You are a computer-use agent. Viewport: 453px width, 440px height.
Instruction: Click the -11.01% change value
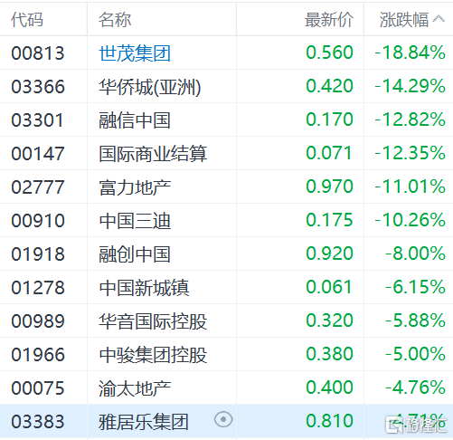coord(410,187)
